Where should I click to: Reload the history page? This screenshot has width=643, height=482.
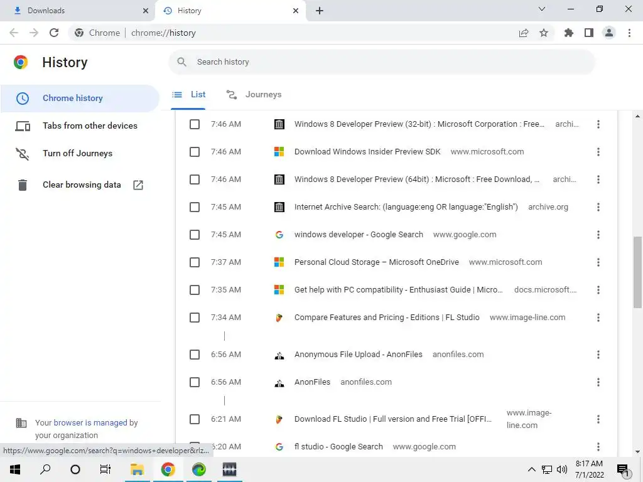point(54,33)
